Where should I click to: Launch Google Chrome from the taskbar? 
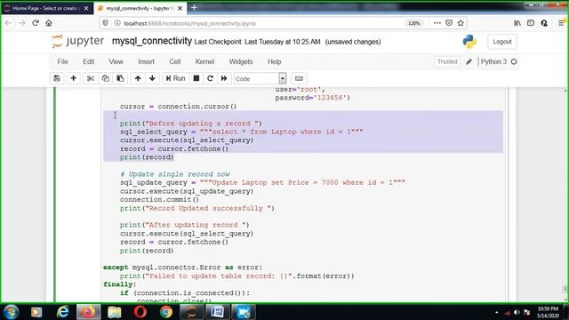coord(166,312)
